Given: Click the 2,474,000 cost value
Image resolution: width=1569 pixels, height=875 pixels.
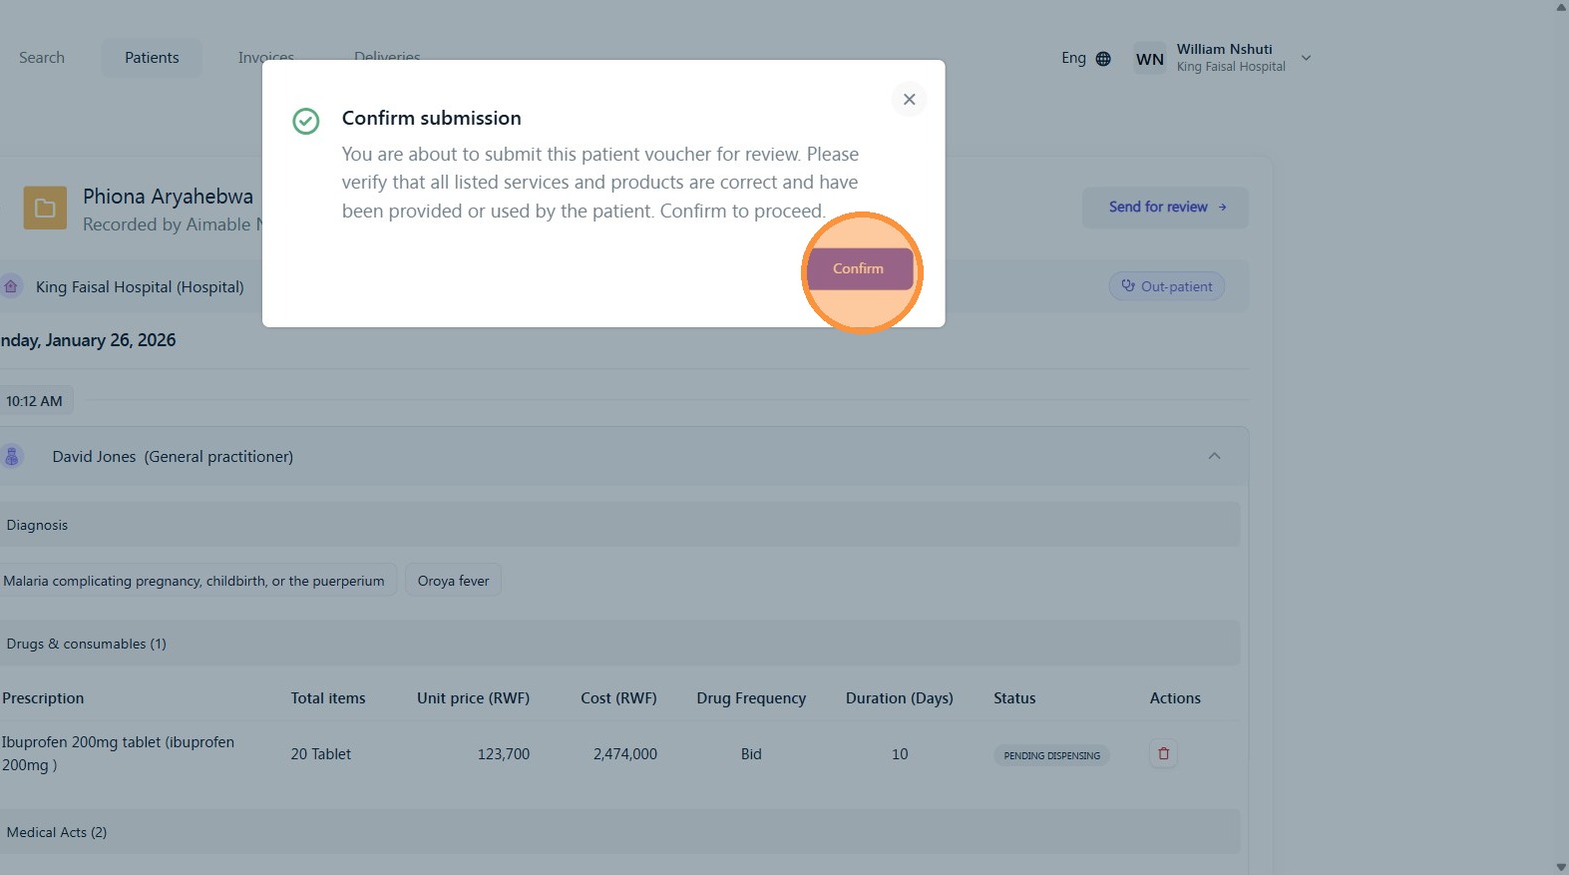Looking at the screenshot, I should coord(625,754).
